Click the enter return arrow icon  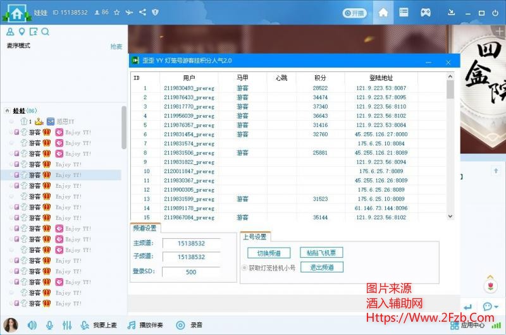(x=467, y=307)
